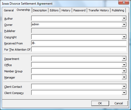131x110 pixels.
Task: Select the Password tab
Action: [79, 10]
